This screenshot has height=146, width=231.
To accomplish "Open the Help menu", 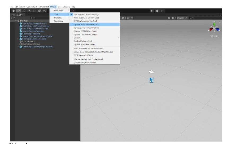I will pos(73,7).
